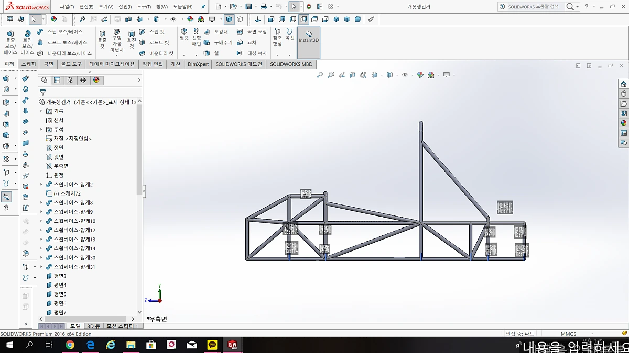Click the Revolved Cut (회전 컷) tool
Screen dimensions: 629x353
tap(132, 40)
